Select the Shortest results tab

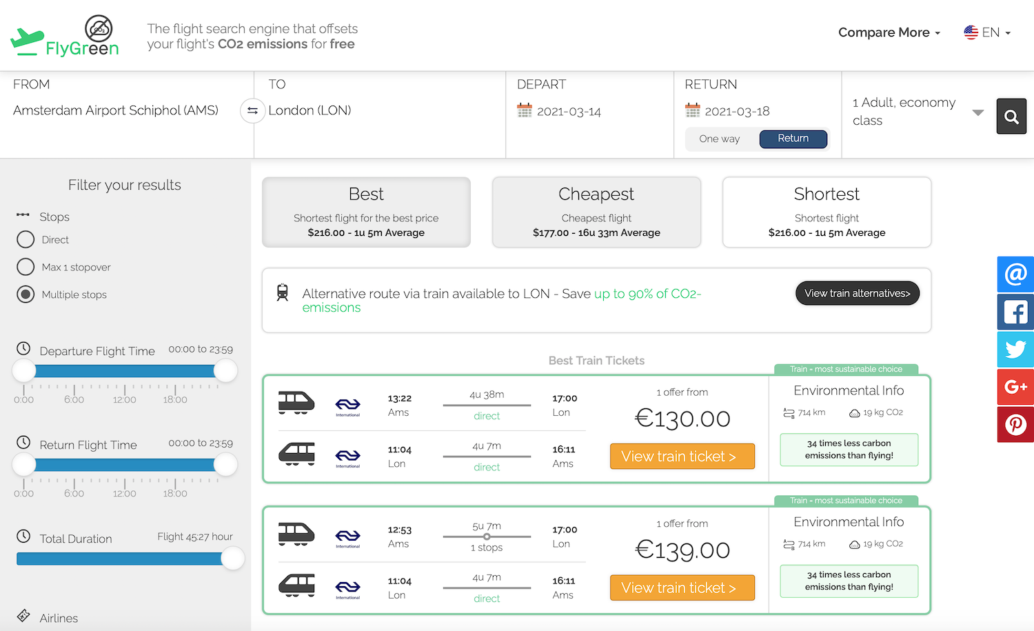[x=827, y=212]
